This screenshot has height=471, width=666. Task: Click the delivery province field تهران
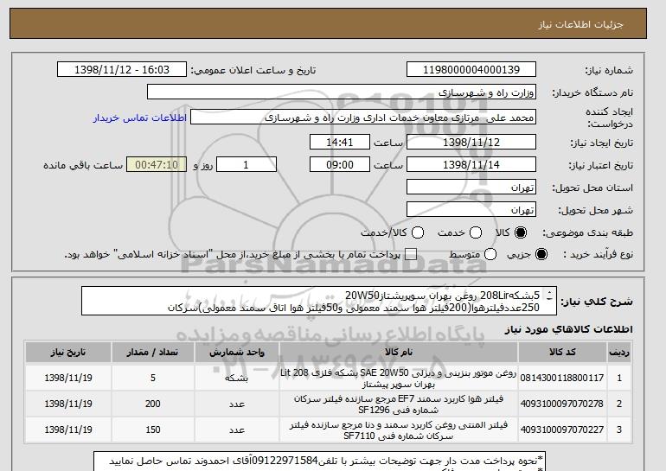coord(471,188)
